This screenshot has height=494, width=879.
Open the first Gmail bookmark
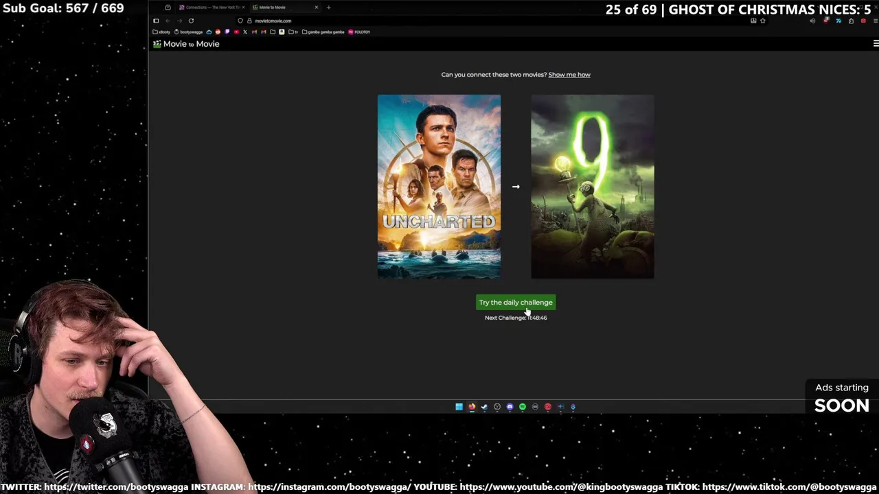pos(254,32)
